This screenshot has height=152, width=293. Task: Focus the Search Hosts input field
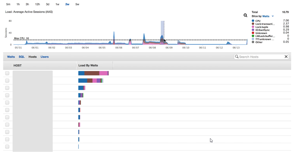click(x=261, y=57)
